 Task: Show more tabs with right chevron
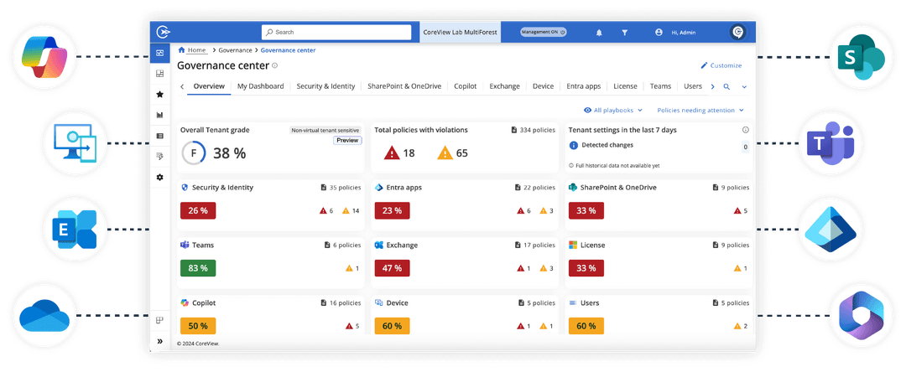click(x=712, y=86)
